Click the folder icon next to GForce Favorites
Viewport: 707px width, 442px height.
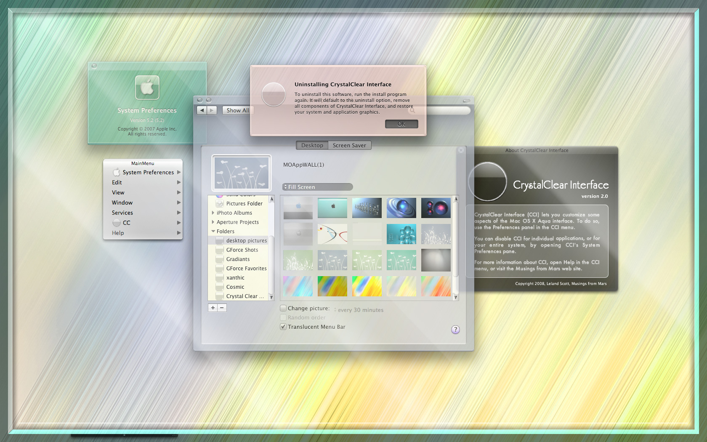(220, 269)
